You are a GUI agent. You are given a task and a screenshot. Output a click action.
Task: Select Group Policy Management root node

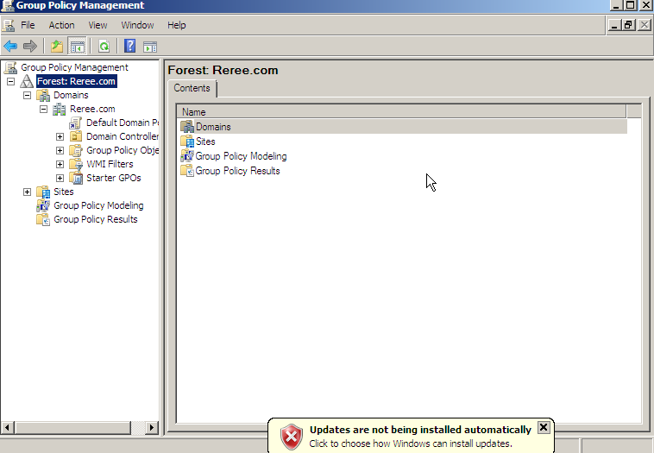point(75,67)
